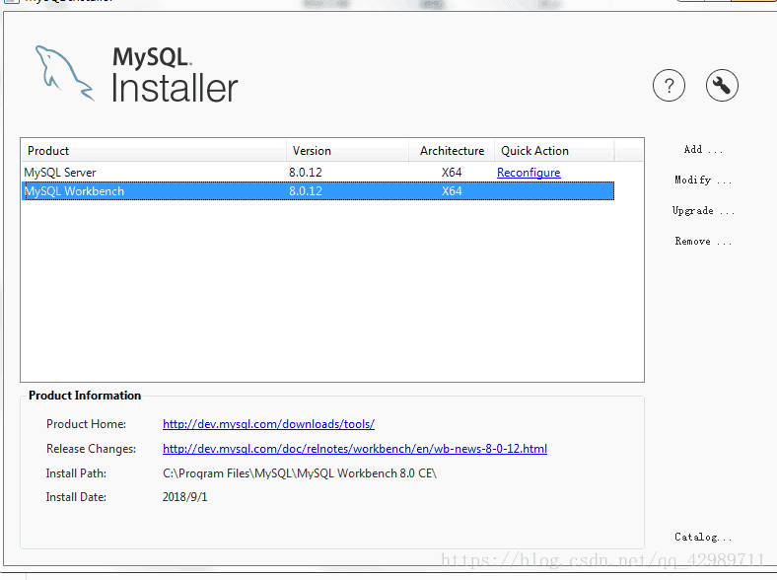Click the Add ... button
This screenshot has width=777, height=580.
[703, 149]
